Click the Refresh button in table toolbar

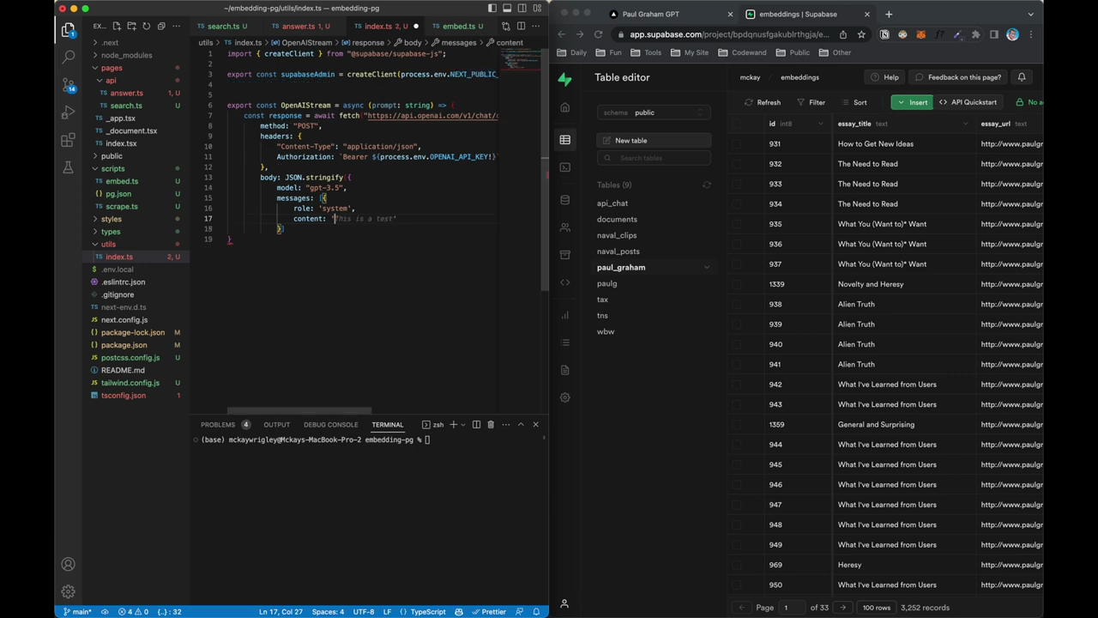point(763,102)
